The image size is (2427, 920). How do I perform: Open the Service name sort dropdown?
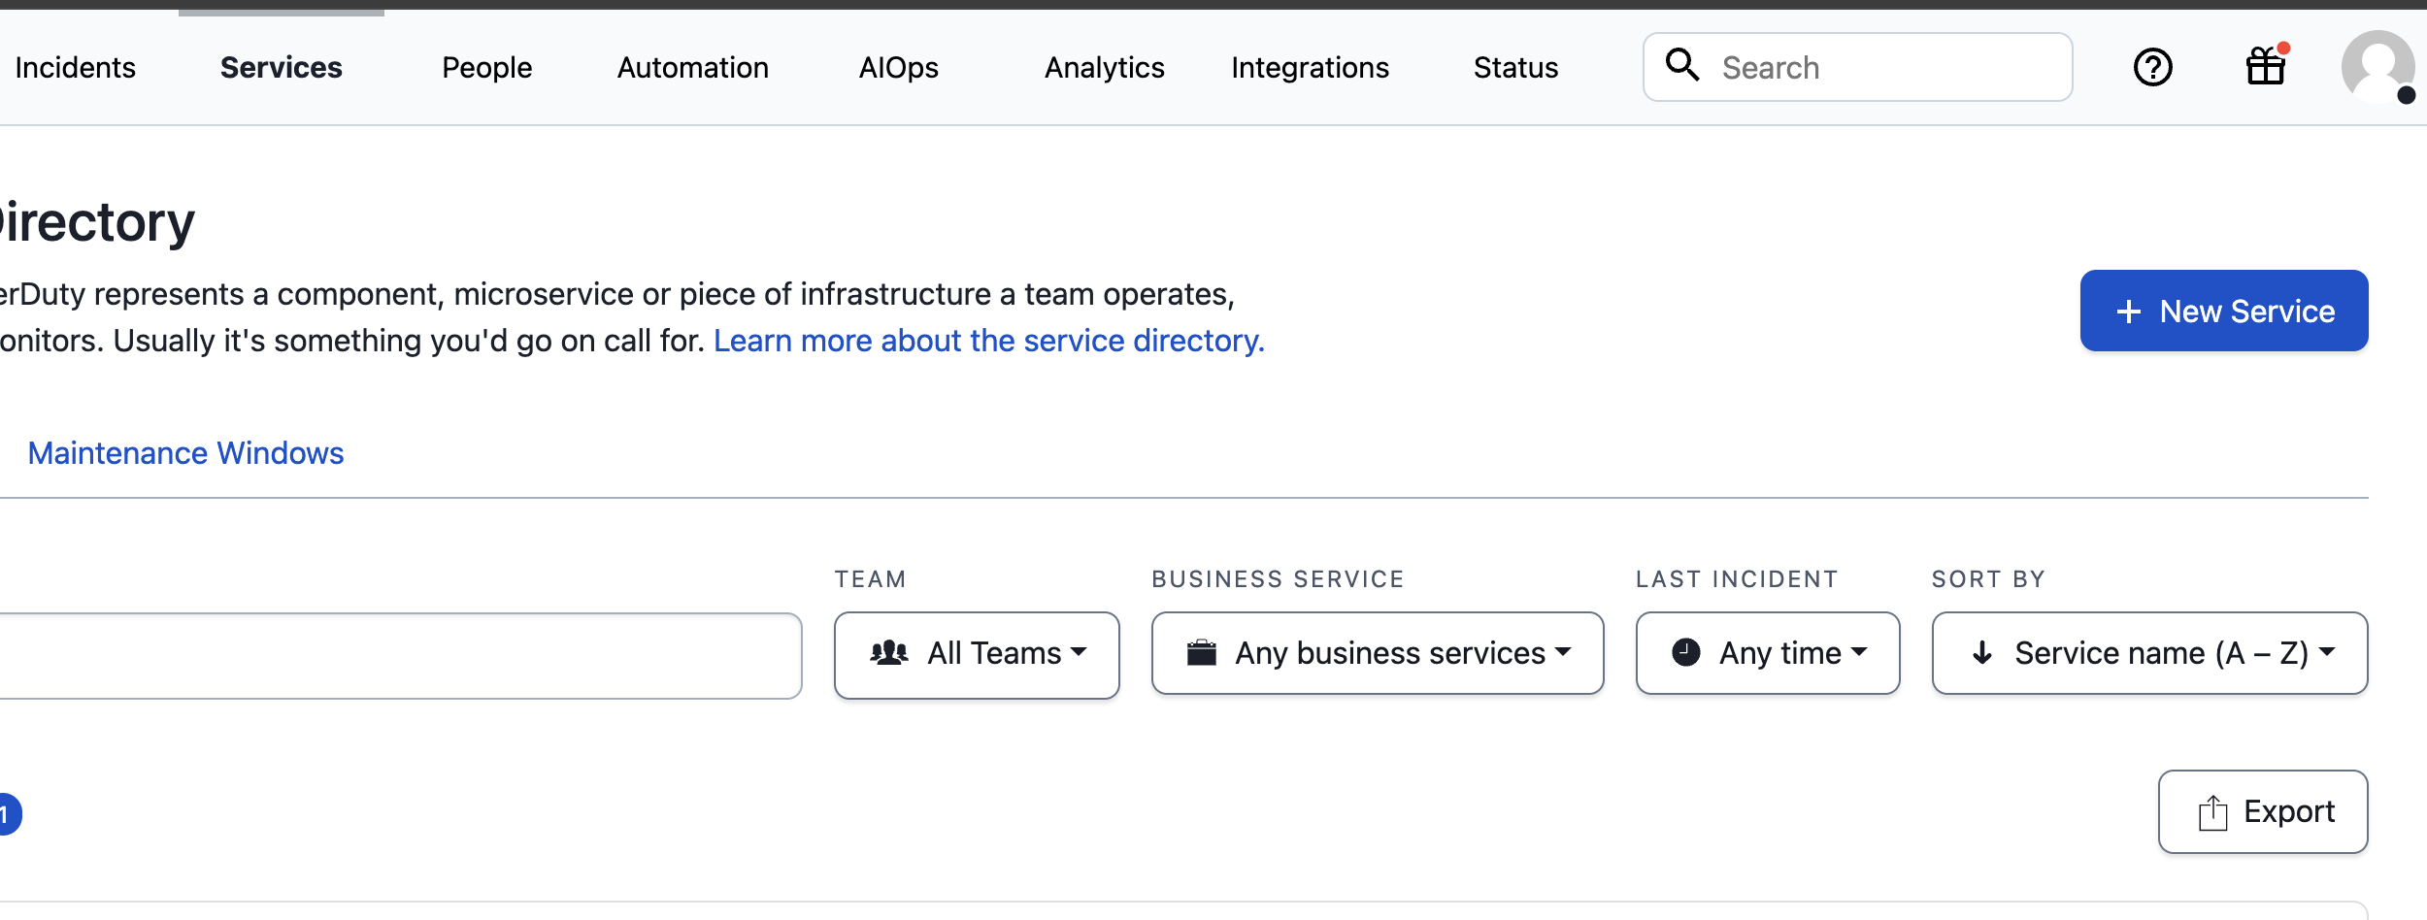2149,653
